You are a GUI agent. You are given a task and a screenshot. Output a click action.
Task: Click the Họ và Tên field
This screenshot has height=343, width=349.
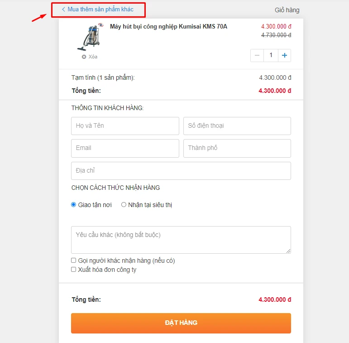(x=125, y=126)
